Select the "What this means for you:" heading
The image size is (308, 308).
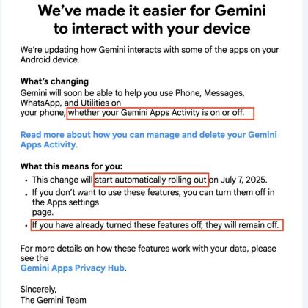[x=71, y=166]
